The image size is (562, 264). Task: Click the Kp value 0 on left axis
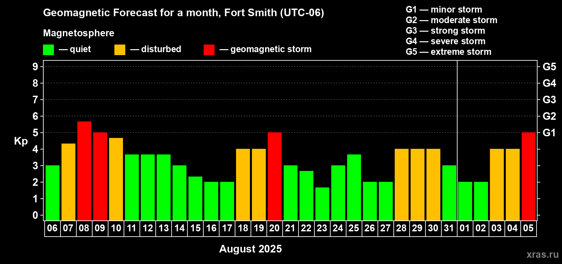pos(35,215)
